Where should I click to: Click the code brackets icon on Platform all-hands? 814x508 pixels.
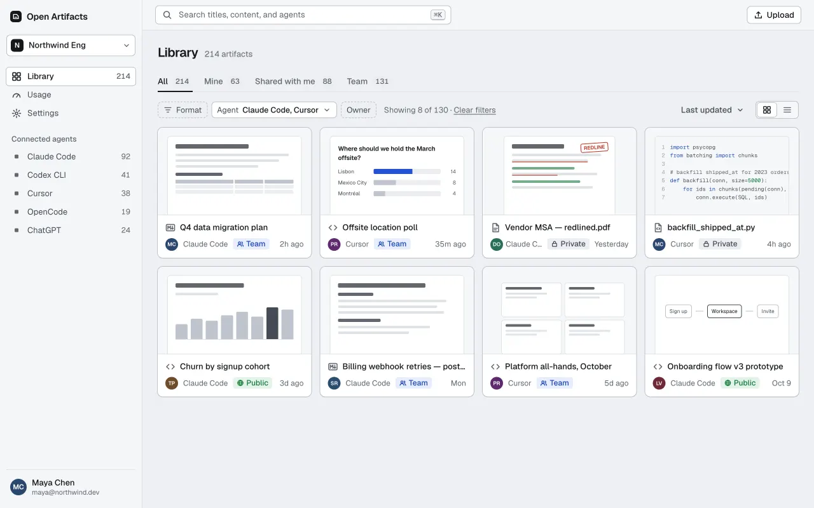495,366
